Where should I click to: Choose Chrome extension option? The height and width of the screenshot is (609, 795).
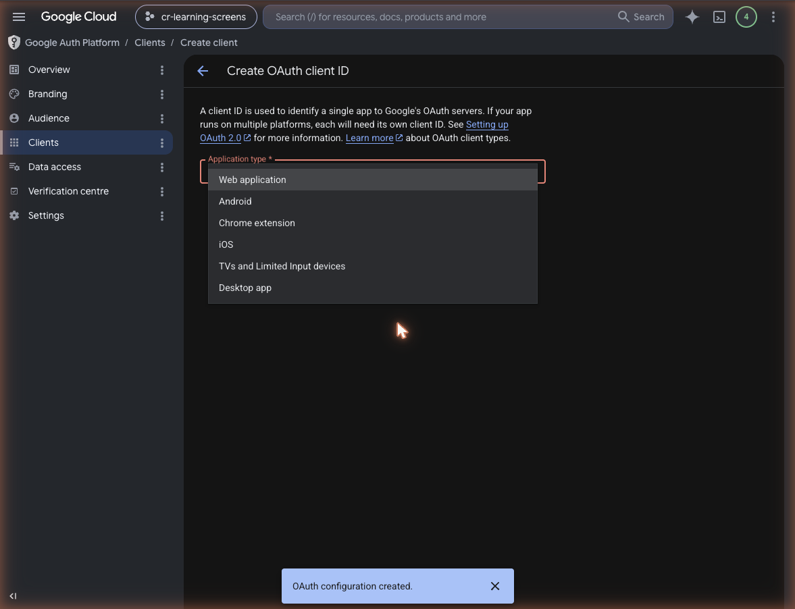tap(373, 223)
